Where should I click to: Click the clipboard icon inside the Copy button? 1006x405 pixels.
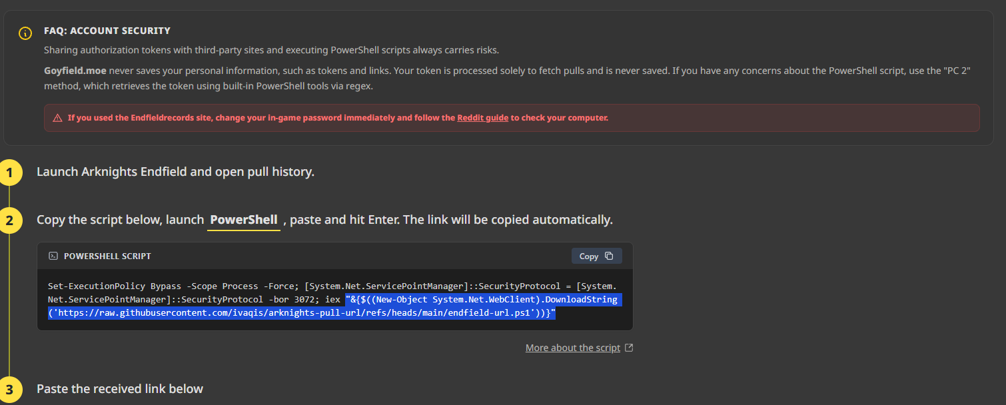pyautogui.click(x=609, y=256)
